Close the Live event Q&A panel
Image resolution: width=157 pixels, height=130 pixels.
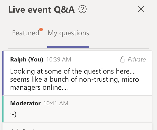tap(141, 9)
